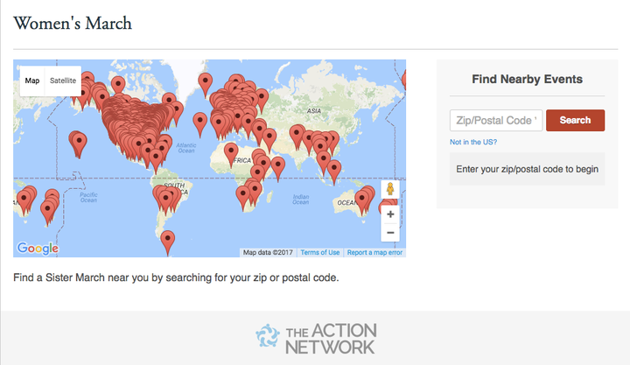Select the Map view tab
The width and height of the screenshot is (630, 365).
click(x=32, y=81)
